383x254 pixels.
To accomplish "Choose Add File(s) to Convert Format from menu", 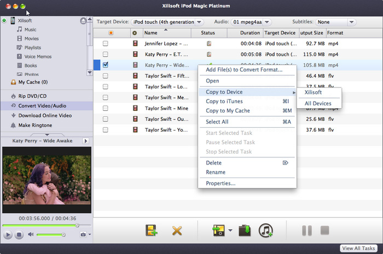I will pyautogui.click(x=247, y=70).
